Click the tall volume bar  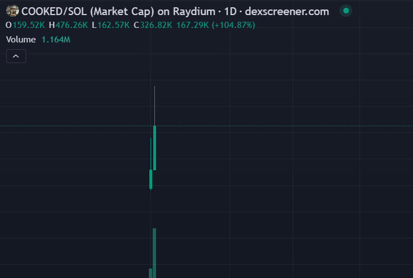pyautogui.click(x=154, y=253)
